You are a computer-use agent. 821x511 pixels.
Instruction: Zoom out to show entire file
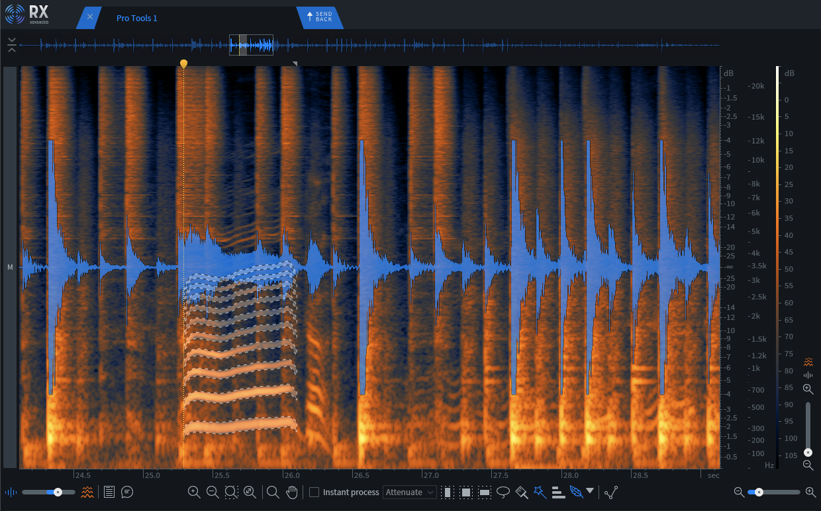[250, 492]
